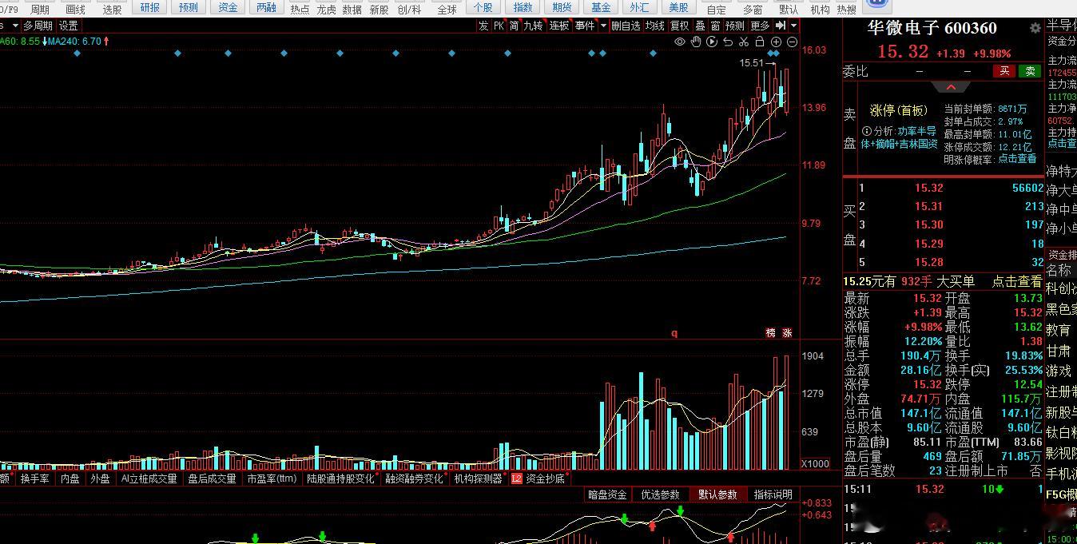Select the hand pan tool icon
The width and height of the screenshot is (1077, 544).
696,42
